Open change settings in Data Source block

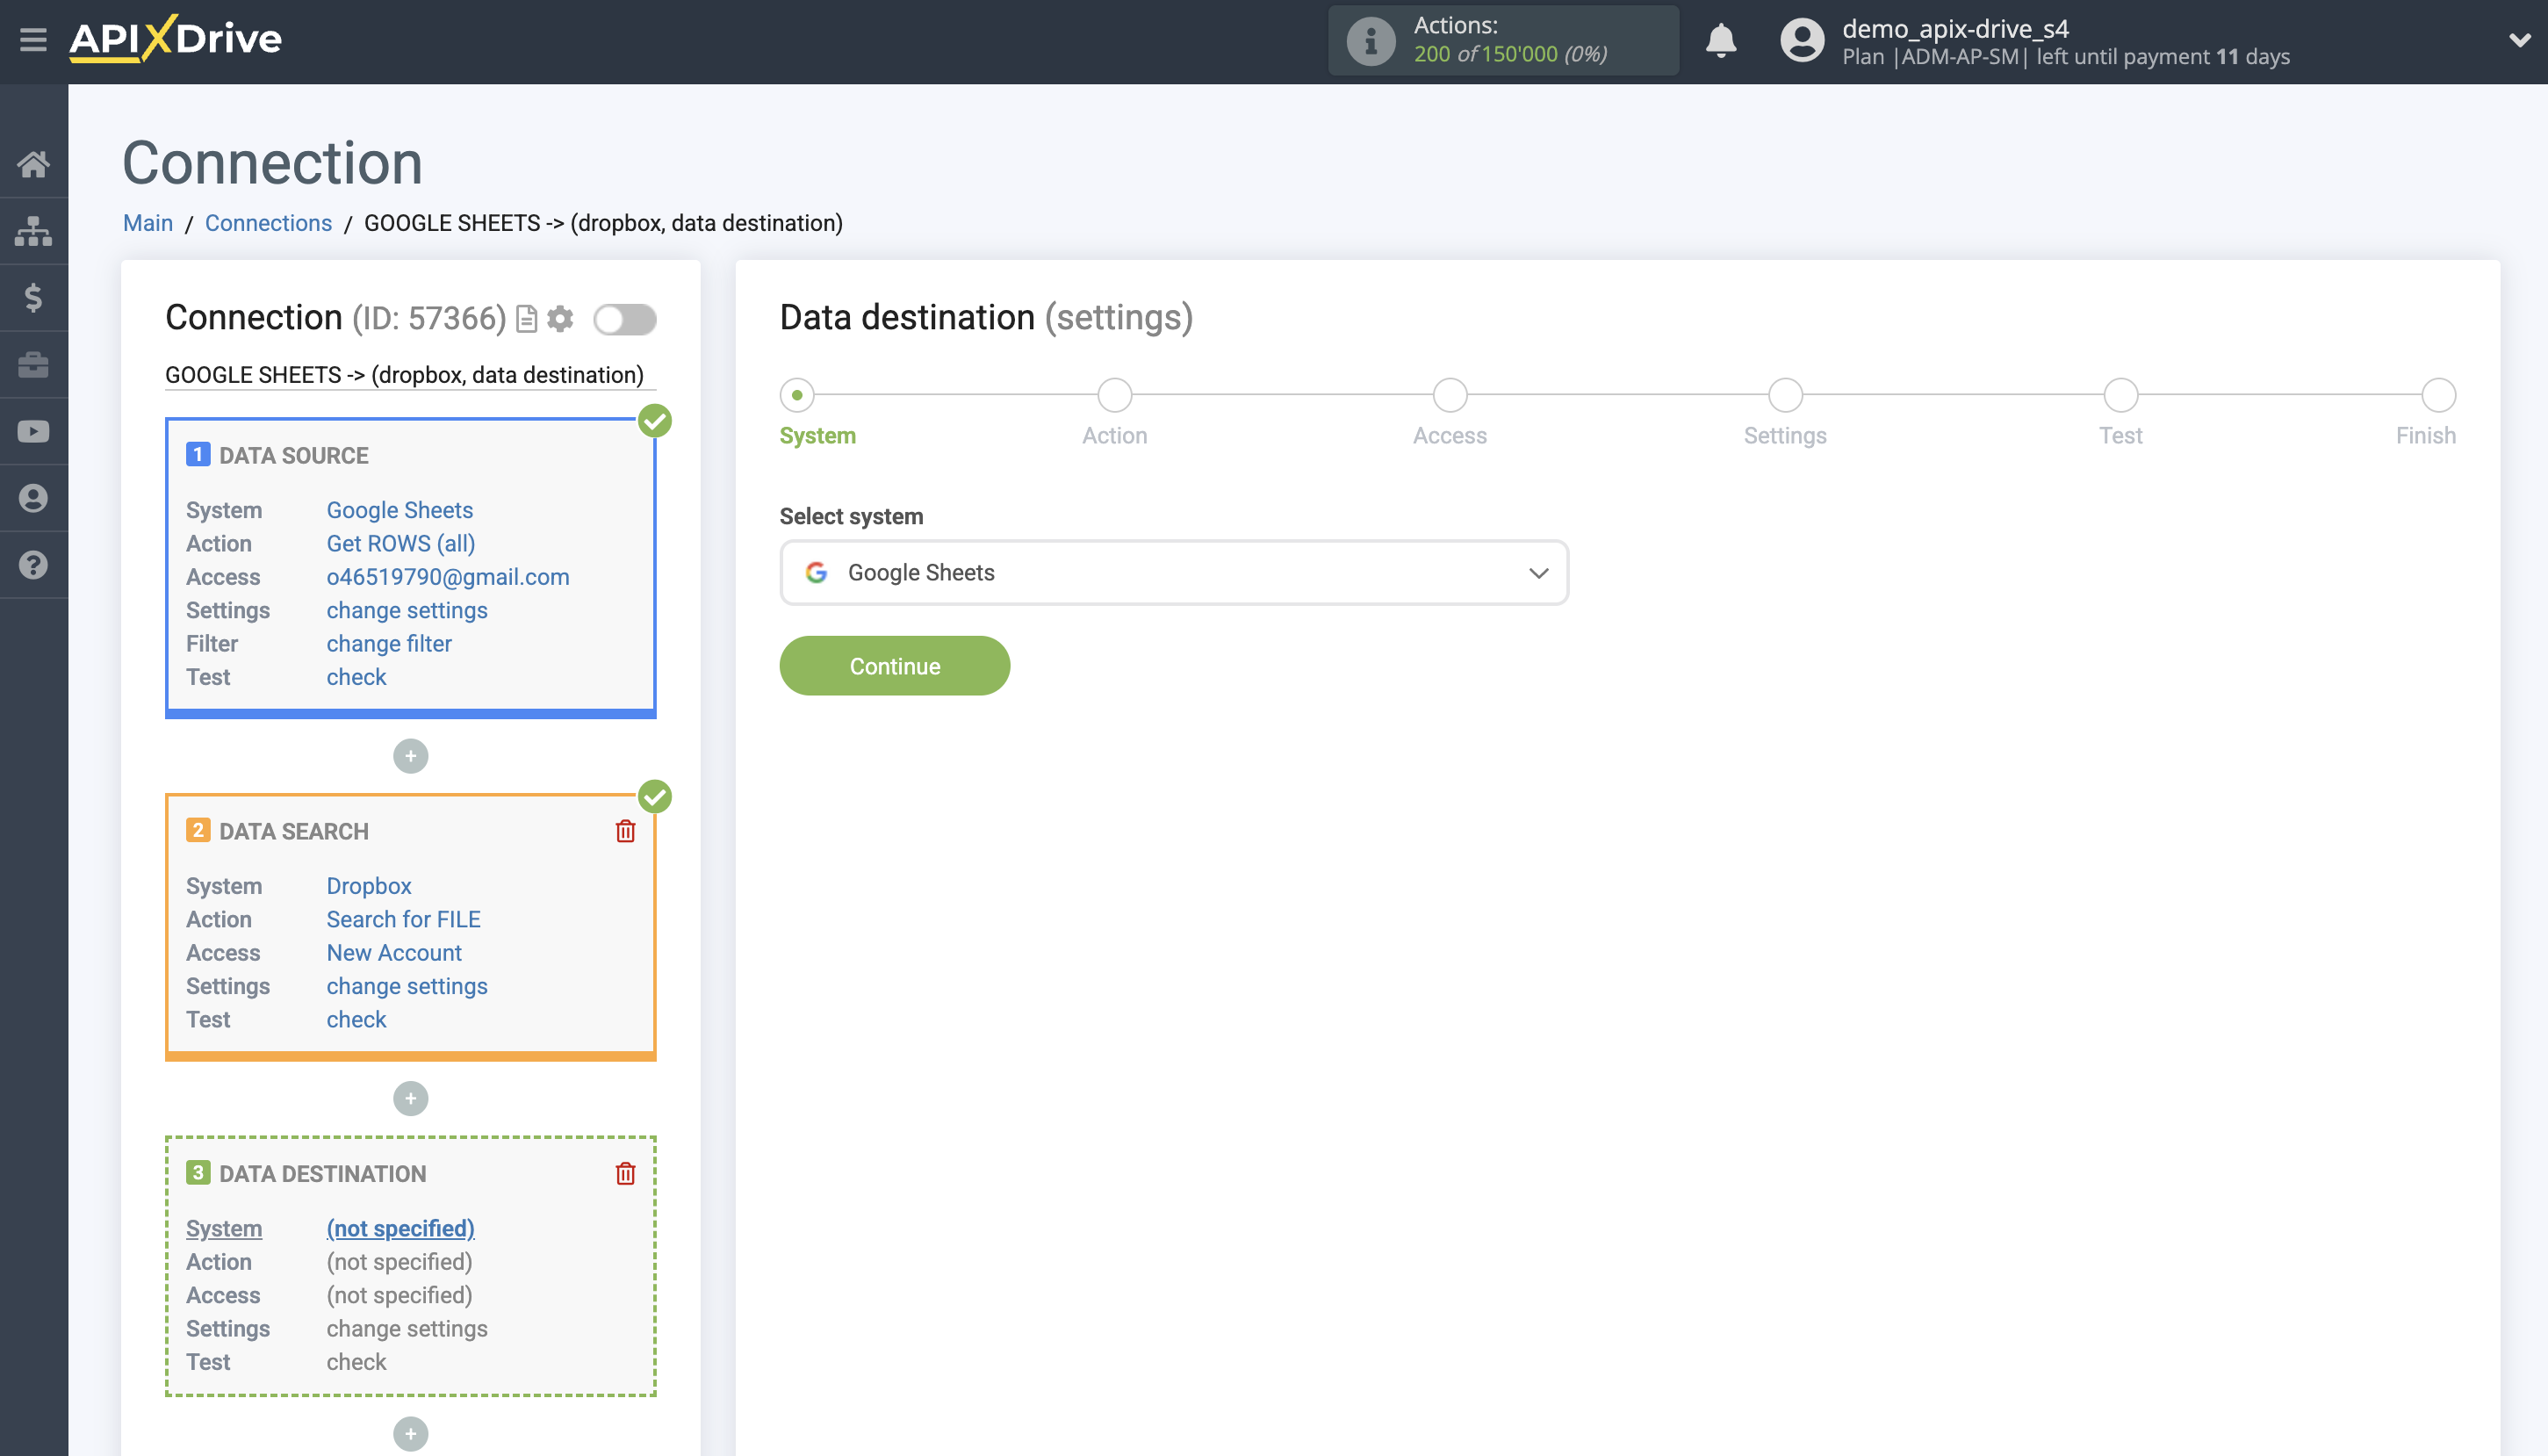click(x=406, y=610)
